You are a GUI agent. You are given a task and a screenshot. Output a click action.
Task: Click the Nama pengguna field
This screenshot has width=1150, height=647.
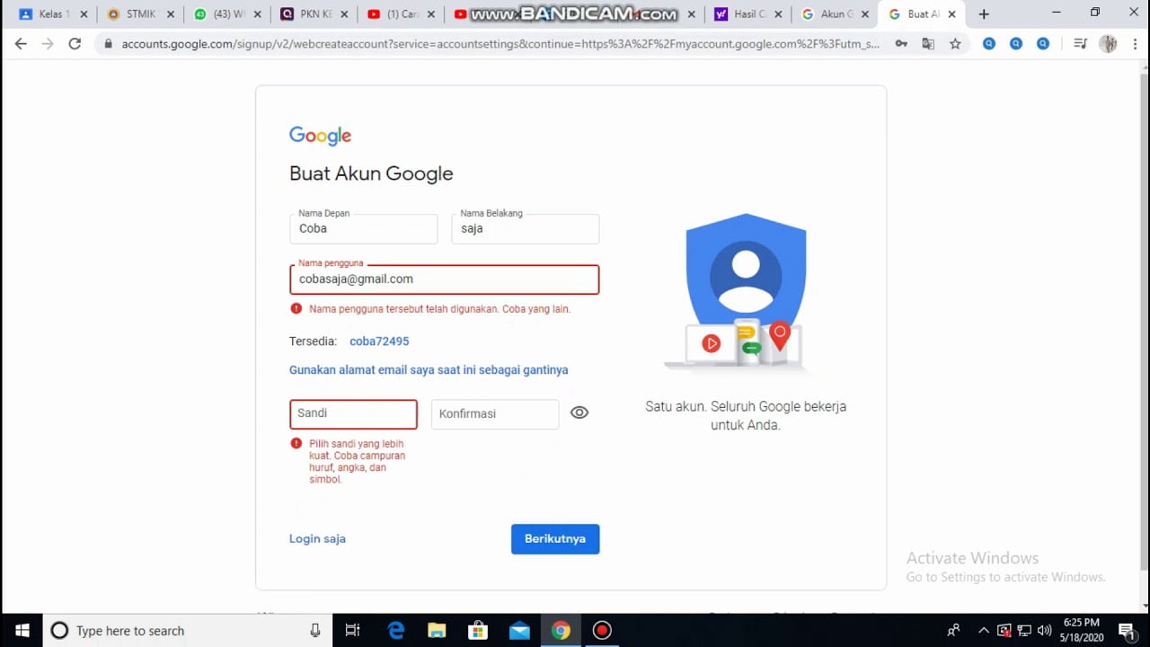(x=444, y=279)
